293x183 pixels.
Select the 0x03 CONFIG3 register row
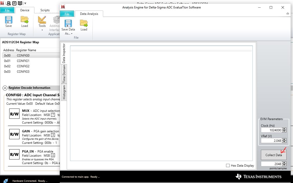(31, 72)
